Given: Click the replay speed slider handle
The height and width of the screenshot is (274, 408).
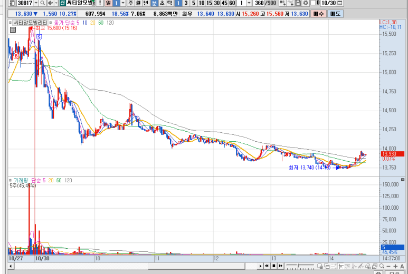Looking at the screenshot, I should click(298, 266).
